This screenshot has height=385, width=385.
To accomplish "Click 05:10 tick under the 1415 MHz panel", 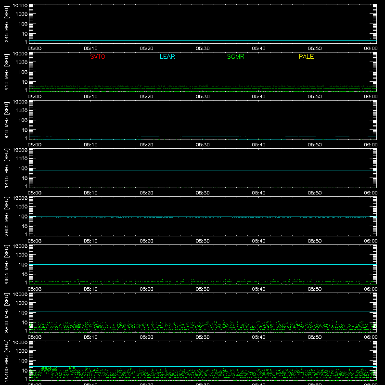I will point(90,193).
